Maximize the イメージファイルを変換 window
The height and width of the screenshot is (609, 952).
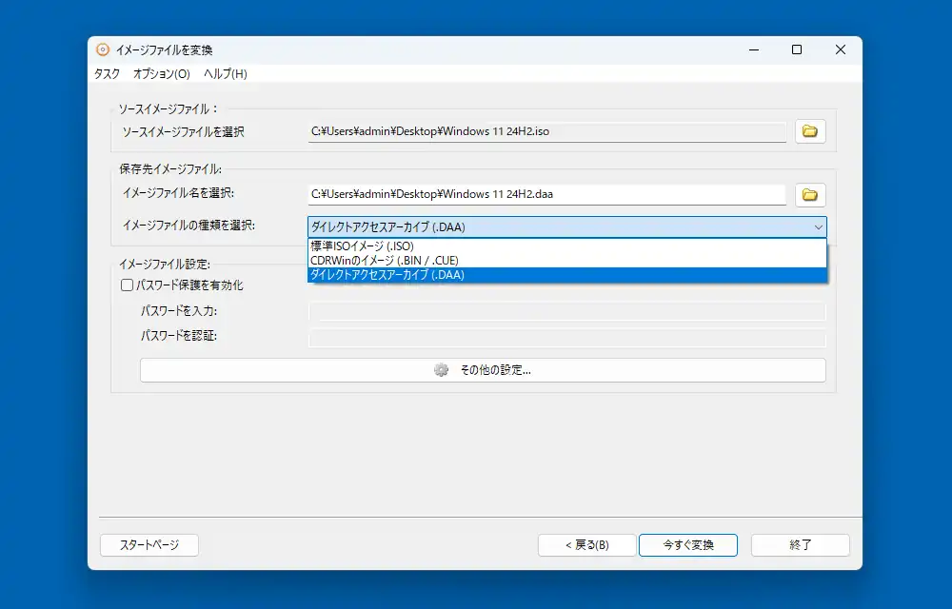tap(797, 50)
